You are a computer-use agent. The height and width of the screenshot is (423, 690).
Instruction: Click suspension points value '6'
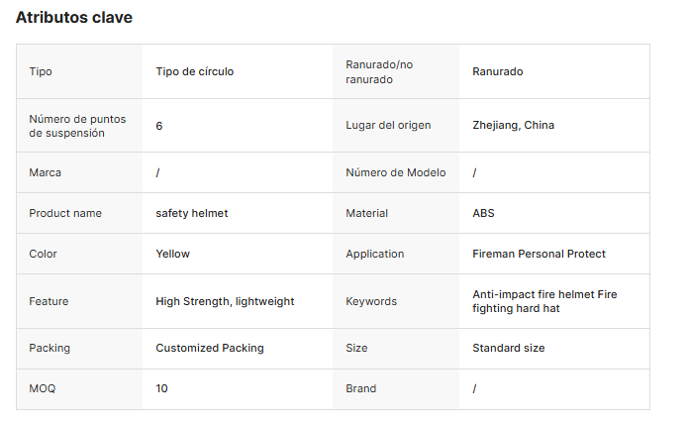click(x=159, y=125)
